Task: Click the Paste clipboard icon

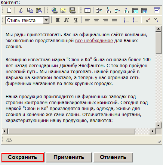Action: (39, 10)
